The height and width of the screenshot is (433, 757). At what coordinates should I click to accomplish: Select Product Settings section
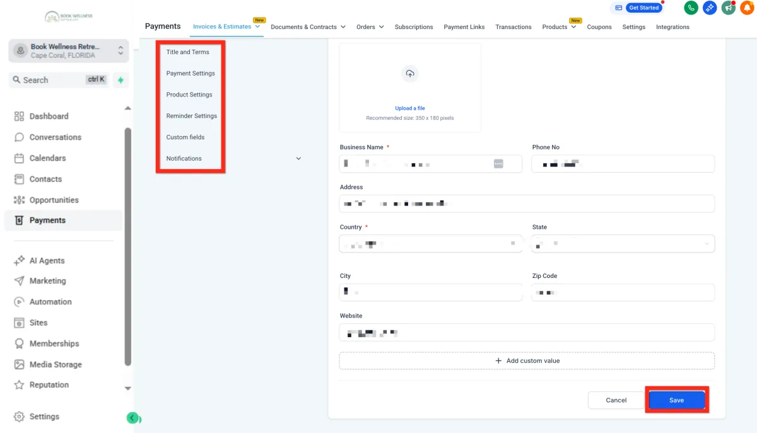click(189, 95)
